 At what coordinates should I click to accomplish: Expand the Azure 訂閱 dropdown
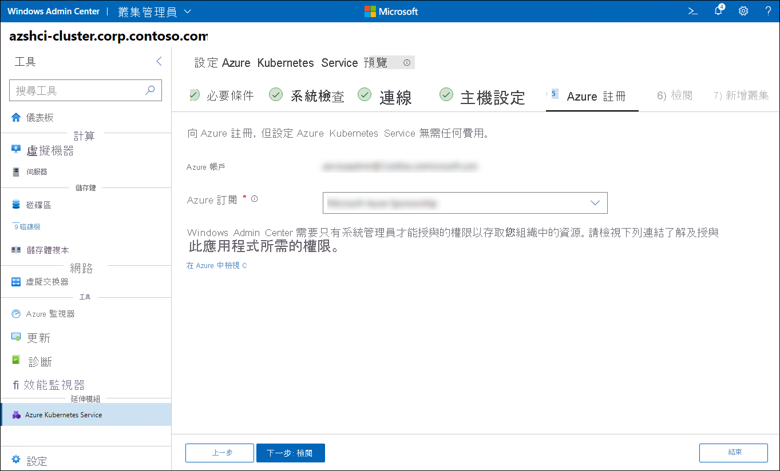click(x=465, y=203)
